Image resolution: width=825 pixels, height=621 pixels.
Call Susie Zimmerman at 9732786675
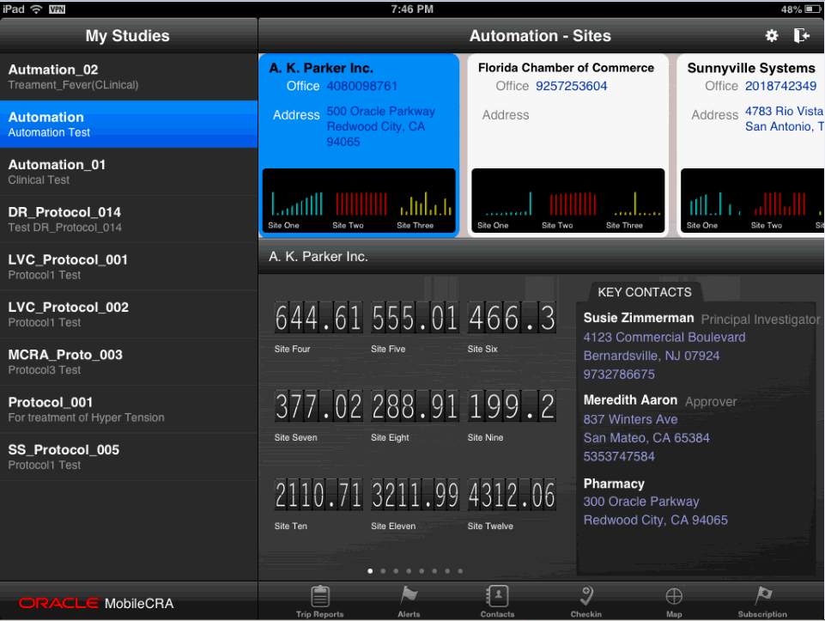click(x=619, y=374)
